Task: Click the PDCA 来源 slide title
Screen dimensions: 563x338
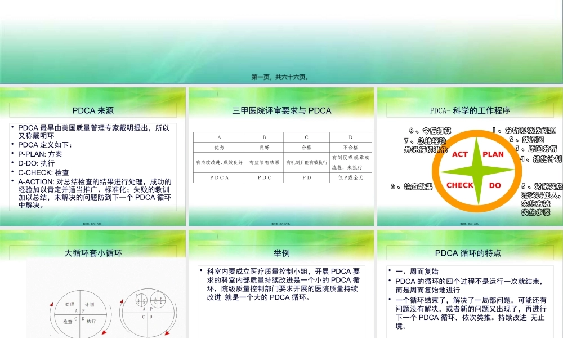Action: click(x=92, y=110)
